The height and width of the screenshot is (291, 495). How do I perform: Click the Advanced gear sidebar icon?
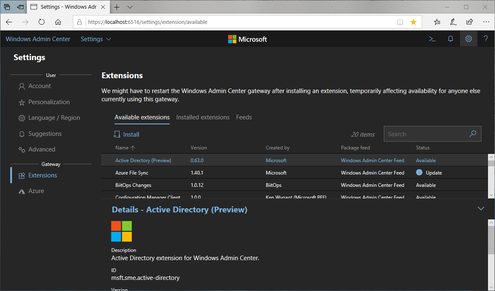click(21, 149)
